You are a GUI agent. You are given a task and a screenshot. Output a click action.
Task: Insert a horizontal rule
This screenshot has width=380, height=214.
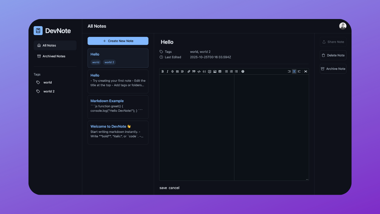178,71
